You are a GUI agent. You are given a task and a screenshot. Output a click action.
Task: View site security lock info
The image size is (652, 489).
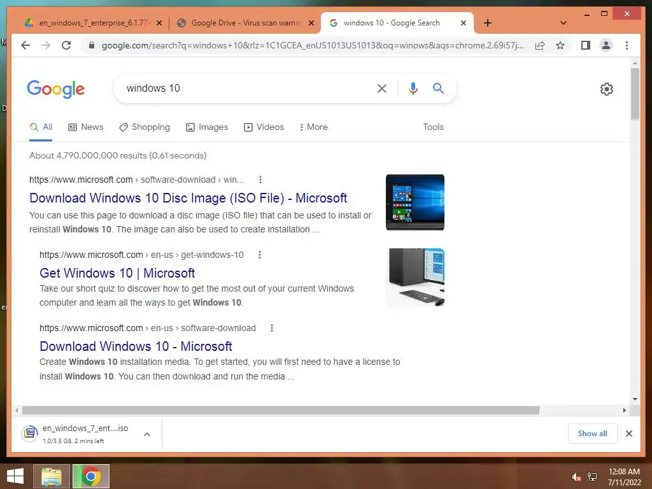[x=92, y=45]
